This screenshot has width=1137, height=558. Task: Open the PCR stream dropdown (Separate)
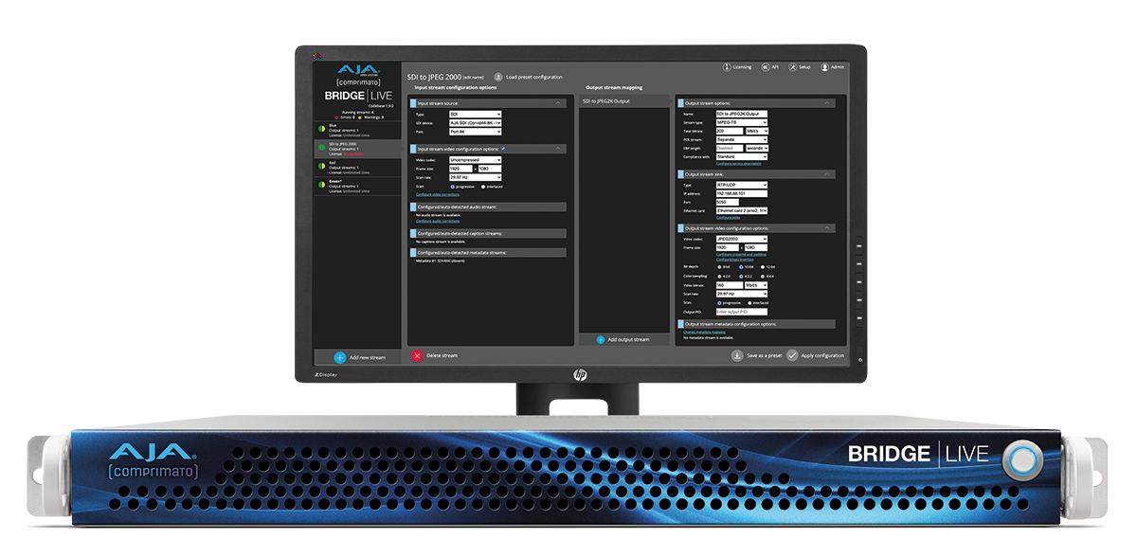click(742, 139)
